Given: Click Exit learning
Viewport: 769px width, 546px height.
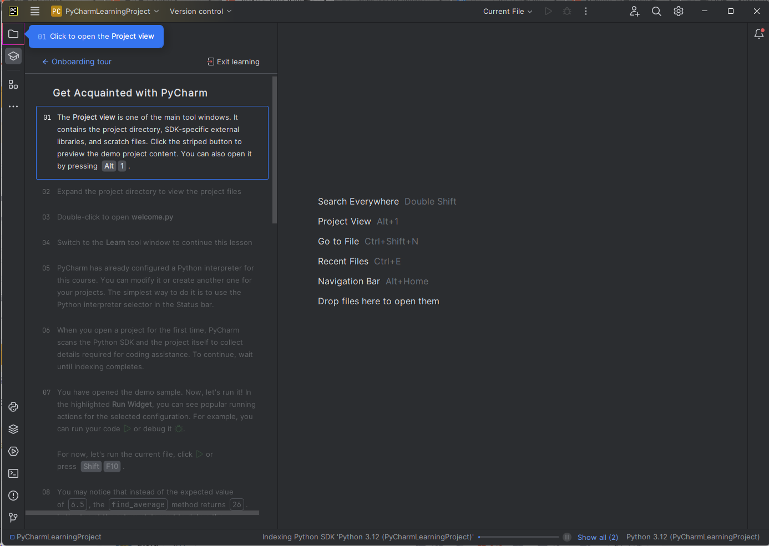Looking at the screenshot, I should 233,62.
